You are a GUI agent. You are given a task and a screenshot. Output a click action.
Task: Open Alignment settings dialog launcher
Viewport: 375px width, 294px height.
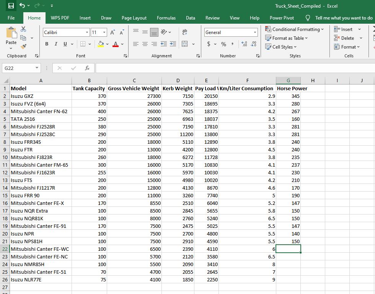198,56
